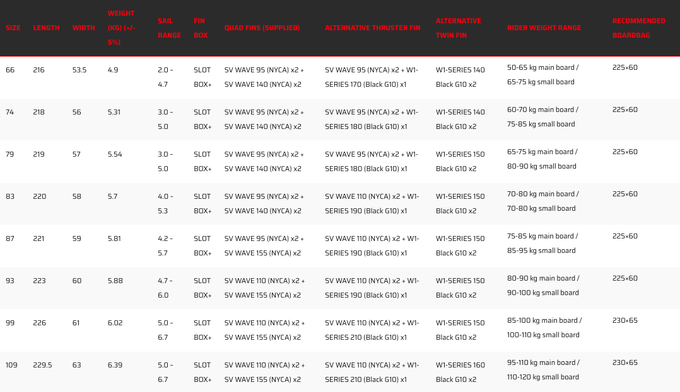The image size is (680, 392).
Task: Click weight value 5.7
Action: (113, 196)
